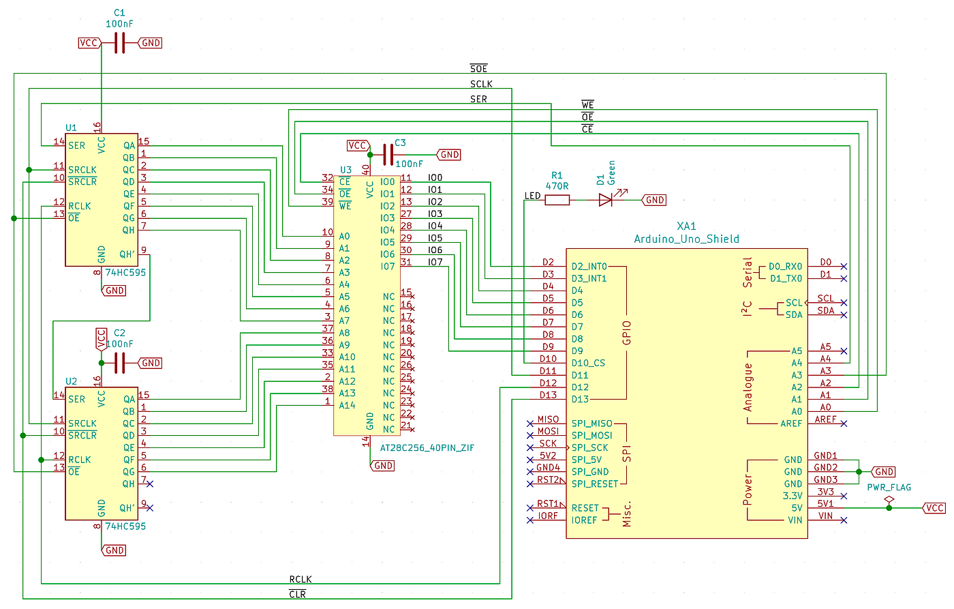The width and height of the screenshot is (954, 609).
Task: Click the SOE net label
Action: click(x=479, y=68)
